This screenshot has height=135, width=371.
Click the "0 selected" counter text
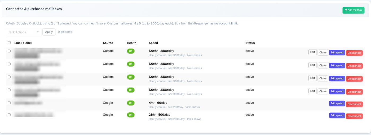point(65,32)
